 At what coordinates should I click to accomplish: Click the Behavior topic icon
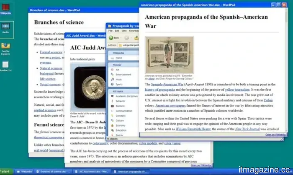[x=112, y=101]
